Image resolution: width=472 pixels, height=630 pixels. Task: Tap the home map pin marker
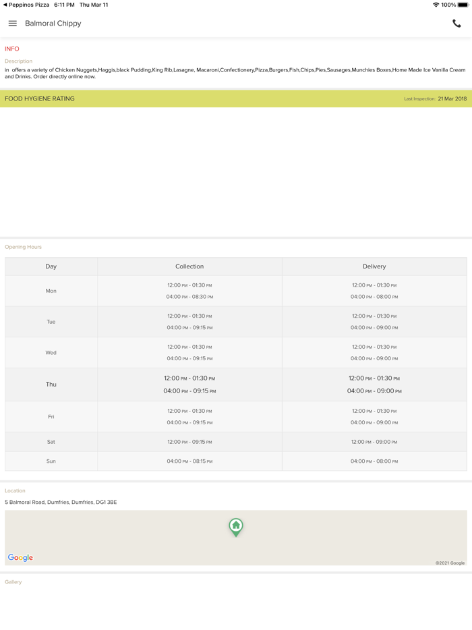(x=236, y=526)
